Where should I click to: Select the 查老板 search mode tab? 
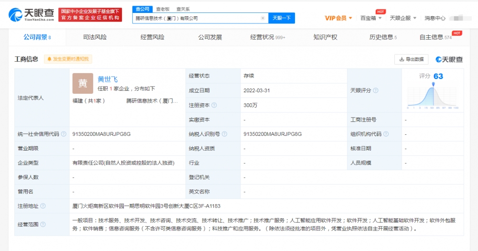click(x=163, y=9)
